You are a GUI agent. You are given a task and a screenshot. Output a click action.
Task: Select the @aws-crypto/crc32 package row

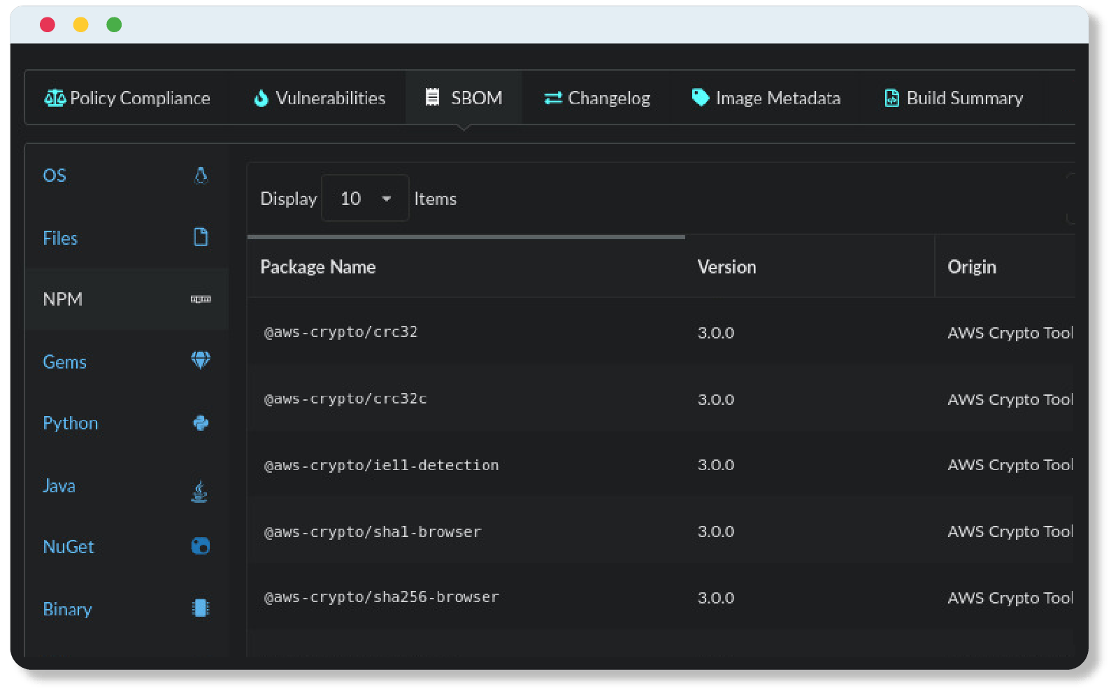point(341,332)
